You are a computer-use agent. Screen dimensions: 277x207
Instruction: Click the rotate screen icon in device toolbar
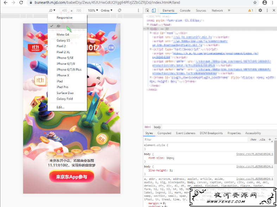[x=120, y=11]
